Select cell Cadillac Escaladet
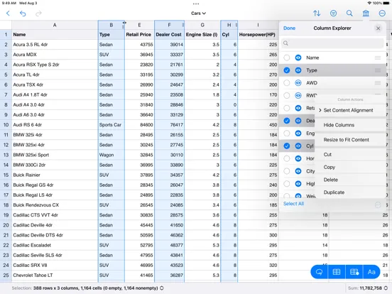Image resolution: width=392 pixels, height=294 pixels. click(55, 245)
